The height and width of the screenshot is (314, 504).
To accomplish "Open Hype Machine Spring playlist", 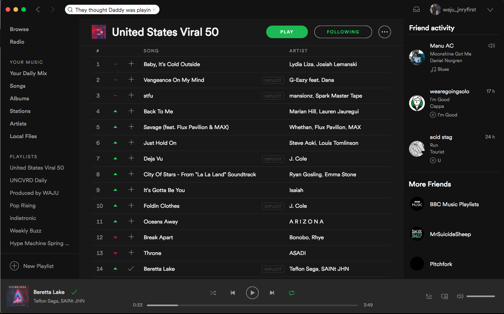I will (39, 243).
